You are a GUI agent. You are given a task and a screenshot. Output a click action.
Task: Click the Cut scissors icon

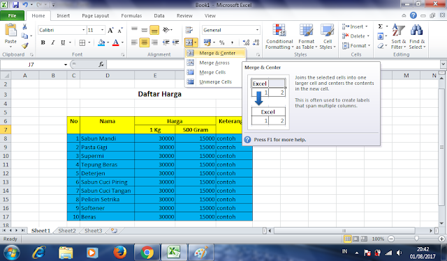point(24,26)
